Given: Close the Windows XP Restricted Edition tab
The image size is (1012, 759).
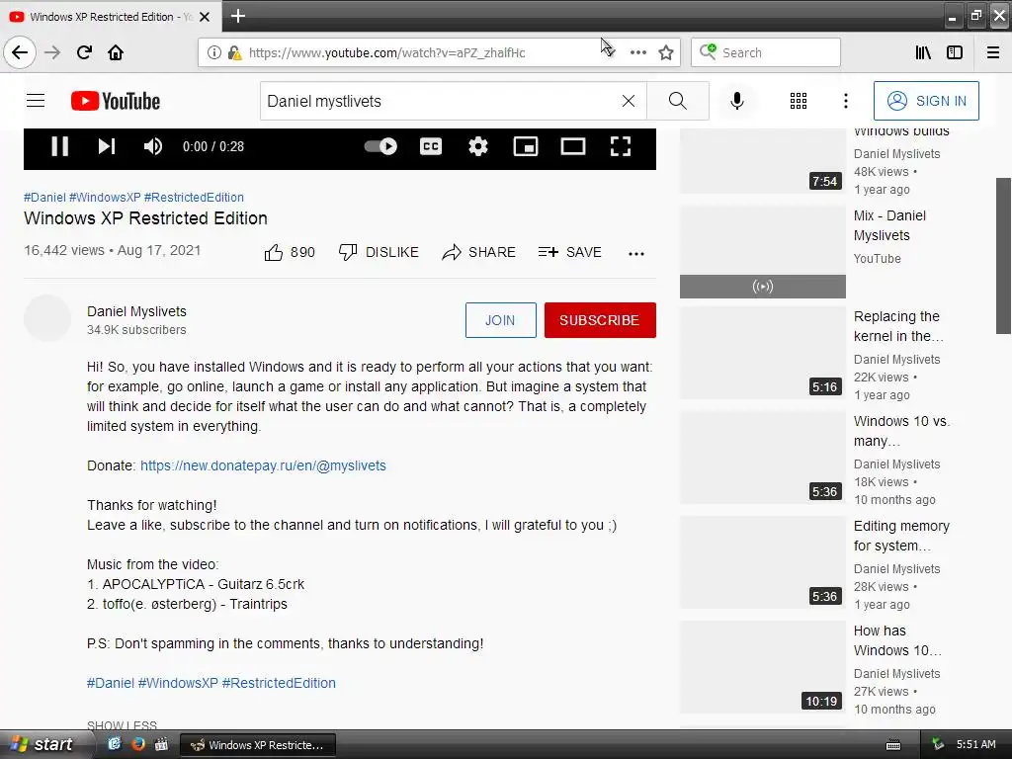Looking at the screenshot, I should point(205,17).
